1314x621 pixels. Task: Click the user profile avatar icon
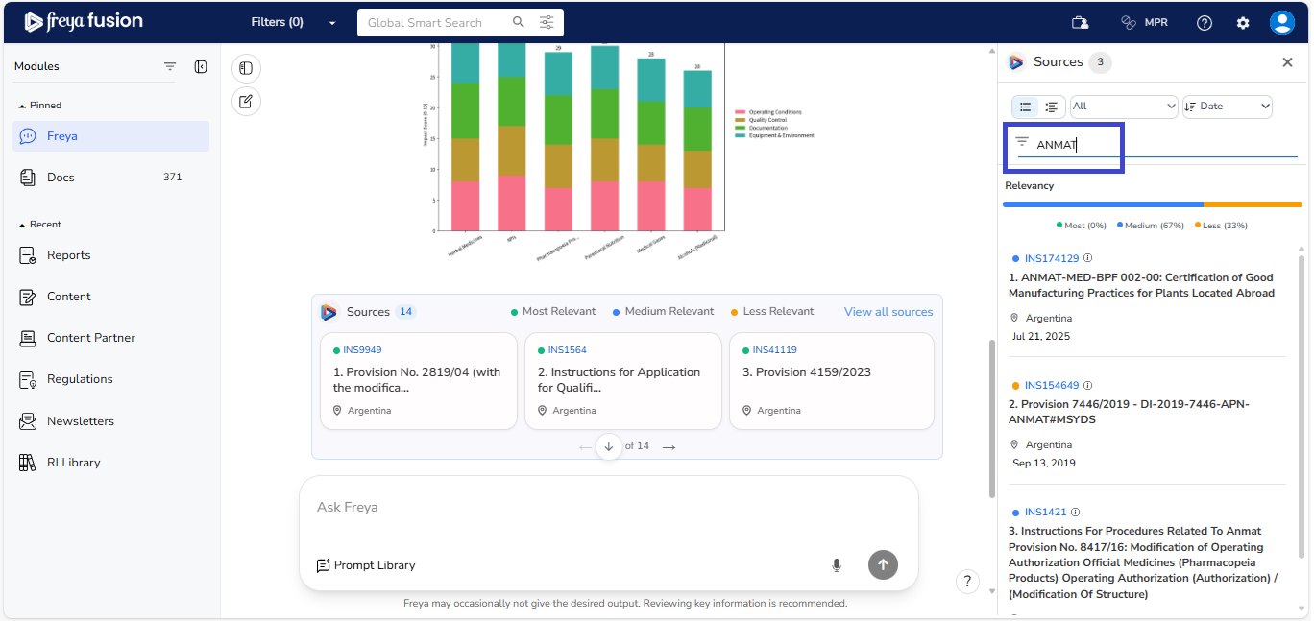coord(1281,22)
